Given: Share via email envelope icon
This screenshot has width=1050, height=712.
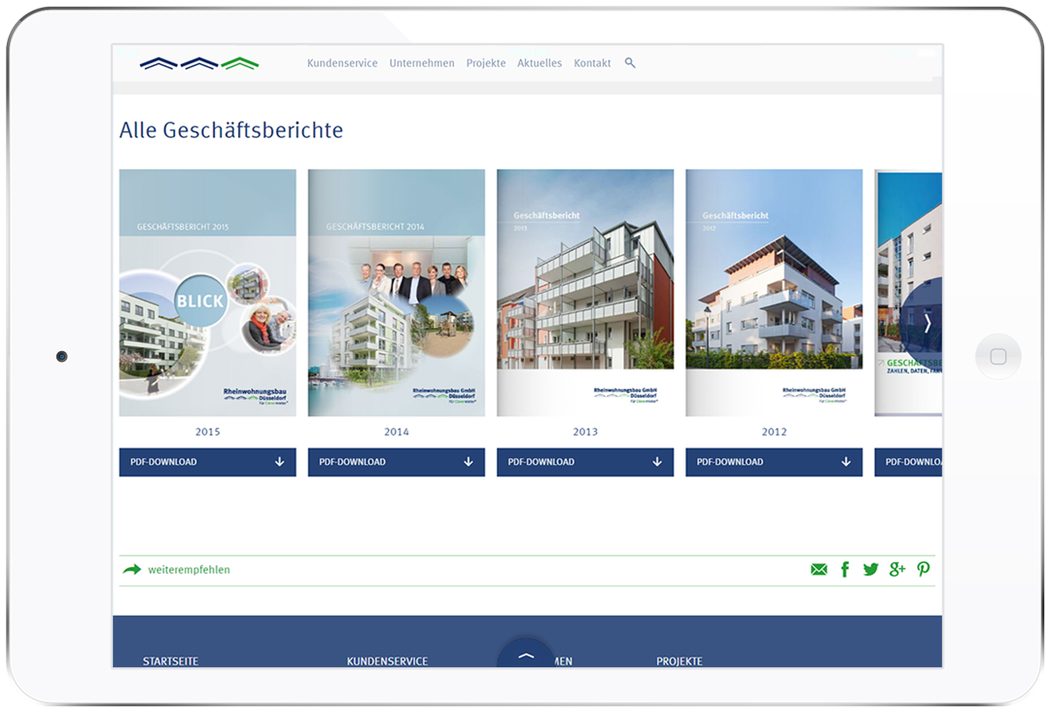Looking at the screenshot, I should (819, 569).
